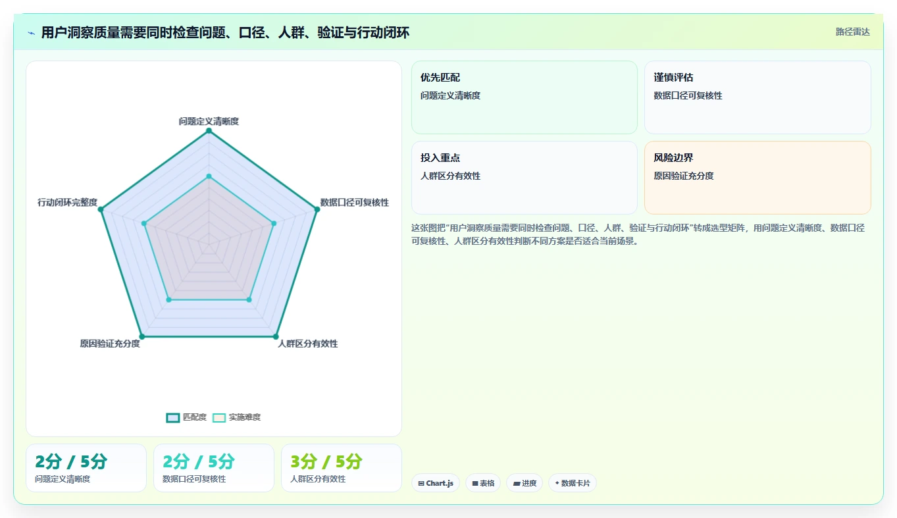Click the 匹配度 legend color box

pyautogui.click(x=173, y=418)
